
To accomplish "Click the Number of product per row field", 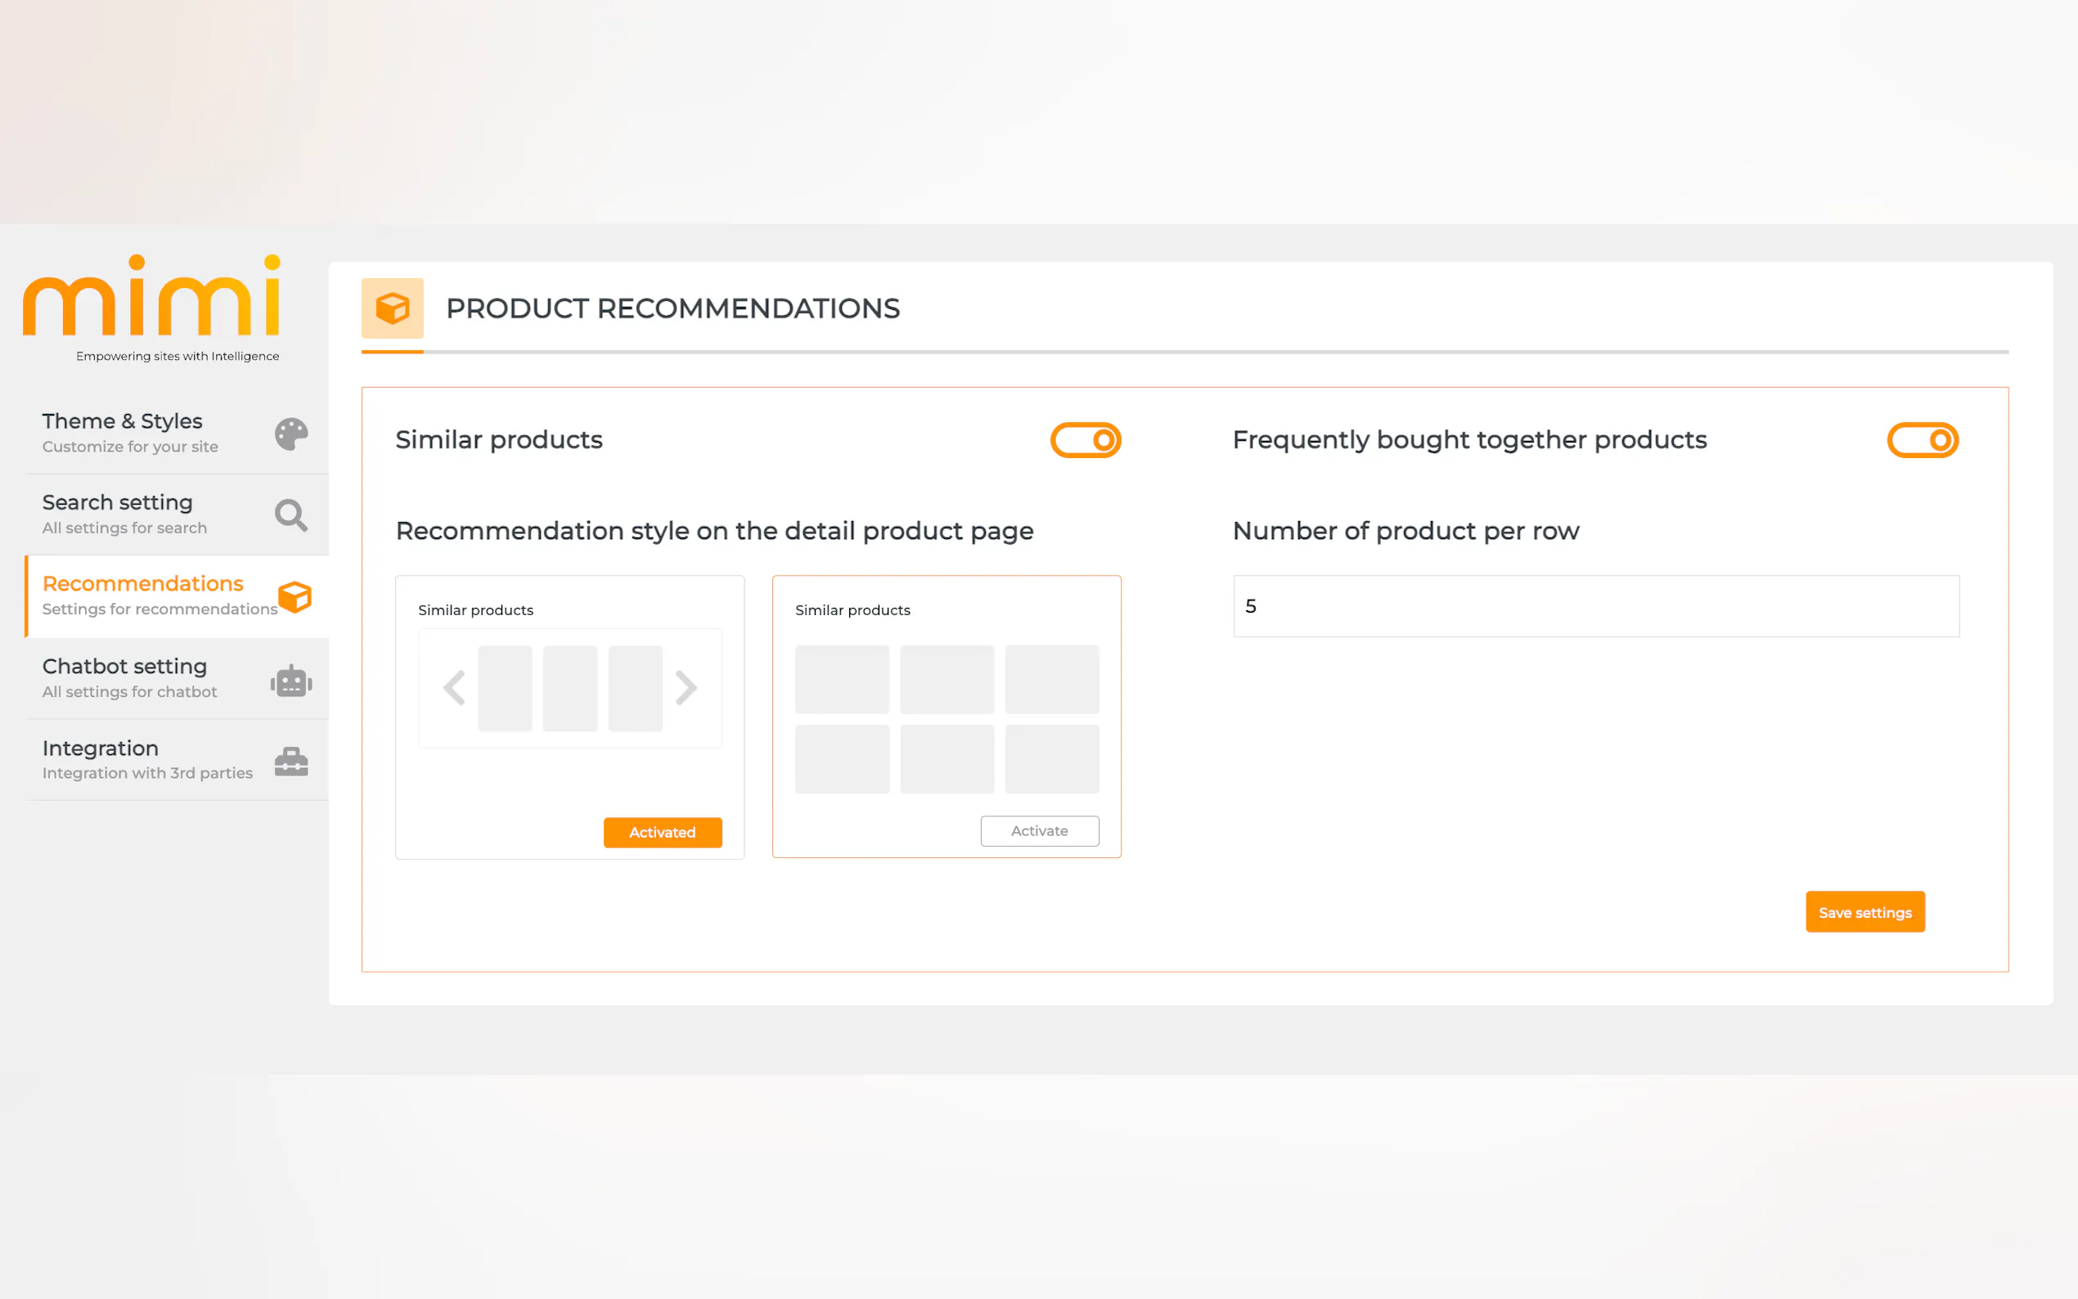I will (x=1595, y=606).
